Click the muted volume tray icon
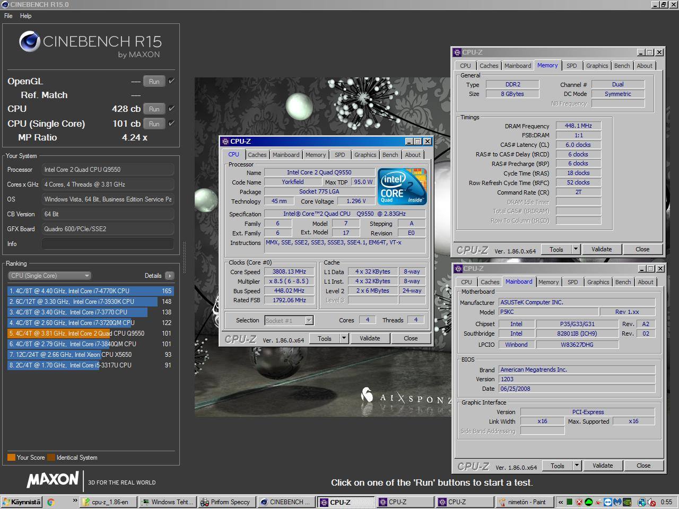679x509 pixels. pos(651,502)
